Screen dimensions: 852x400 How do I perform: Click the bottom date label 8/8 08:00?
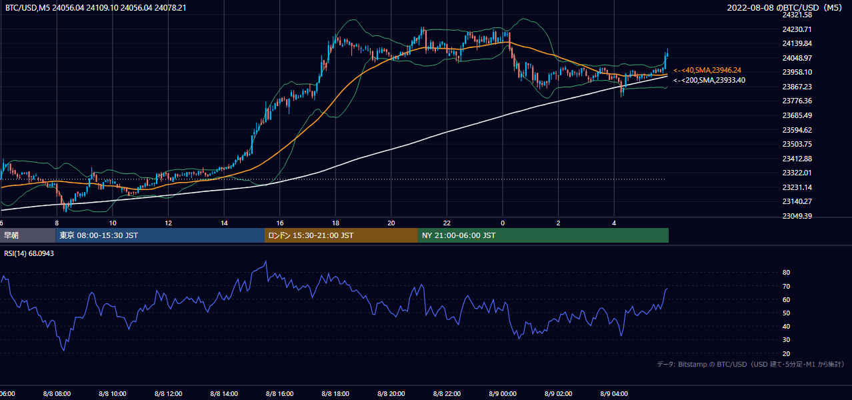[x=57, y=394]
